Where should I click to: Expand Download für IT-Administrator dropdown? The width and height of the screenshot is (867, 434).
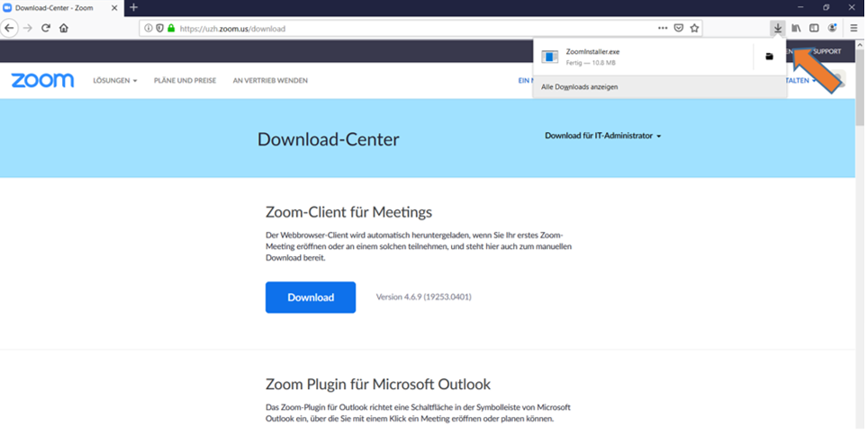(603, 137)
